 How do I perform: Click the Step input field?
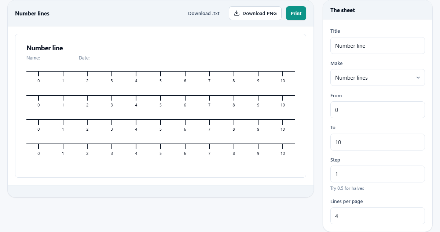[x=377, y=174]
